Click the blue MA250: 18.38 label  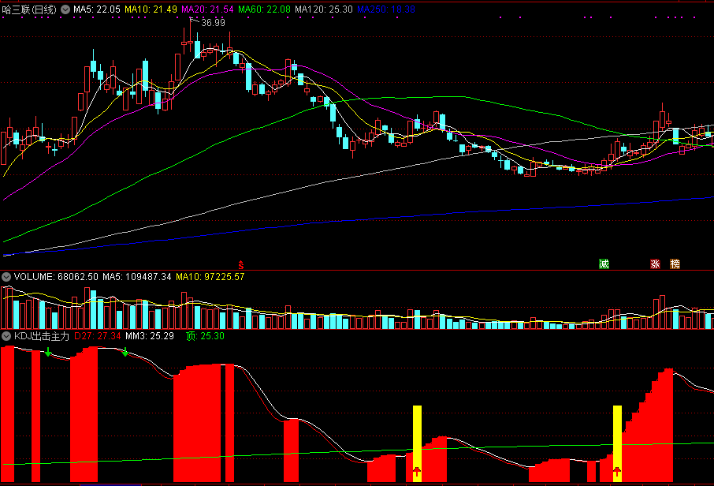point(386,9)
